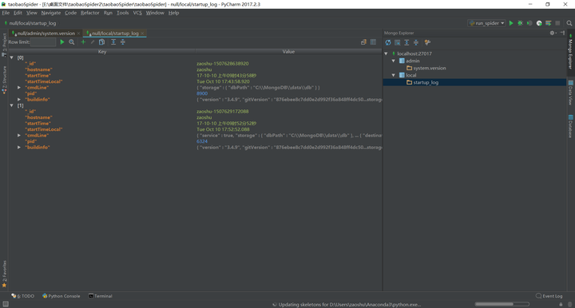575x308 pixels.
Task: Open Mongo shell icon in Mongo Explorer
Action: point(398,42)
